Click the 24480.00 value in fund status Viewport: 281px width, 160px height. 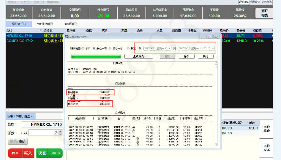(x=105, y=98)
